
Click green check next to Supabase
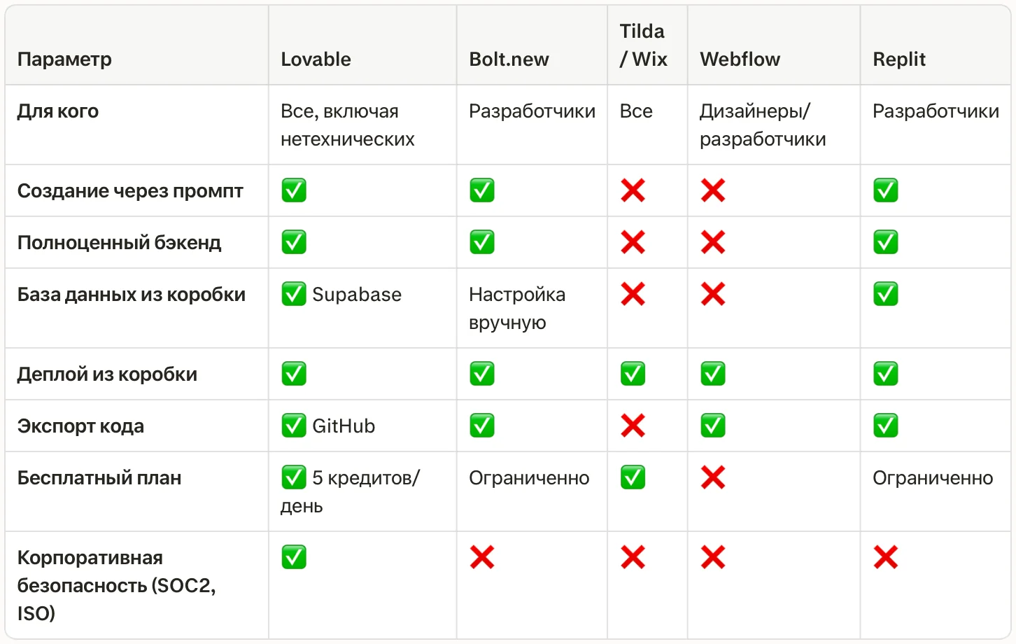294,294
